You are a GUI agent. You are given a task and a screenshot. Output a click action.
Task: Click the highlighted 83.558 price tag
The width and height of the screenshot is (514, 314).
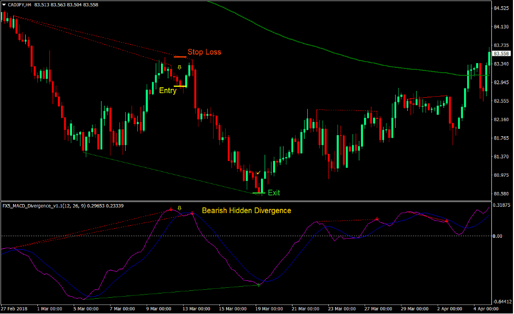(500, 53)
